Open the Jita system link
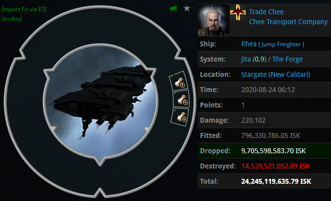Screen dimensions: 331x201 (x=246, y=59)
